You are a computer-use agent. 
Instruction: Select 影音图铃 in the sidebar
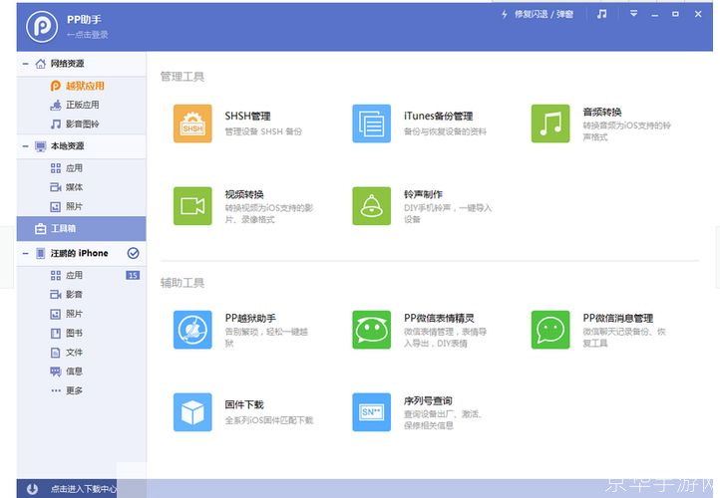tap(82, 124)
